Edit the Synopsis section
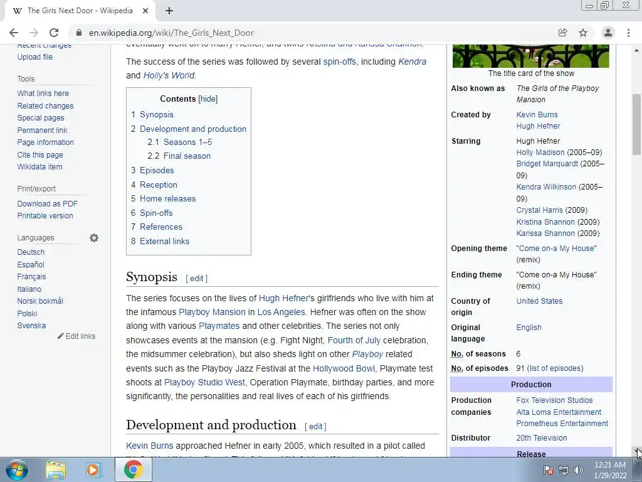Screen dimensions: 642x482 (196, 278)
